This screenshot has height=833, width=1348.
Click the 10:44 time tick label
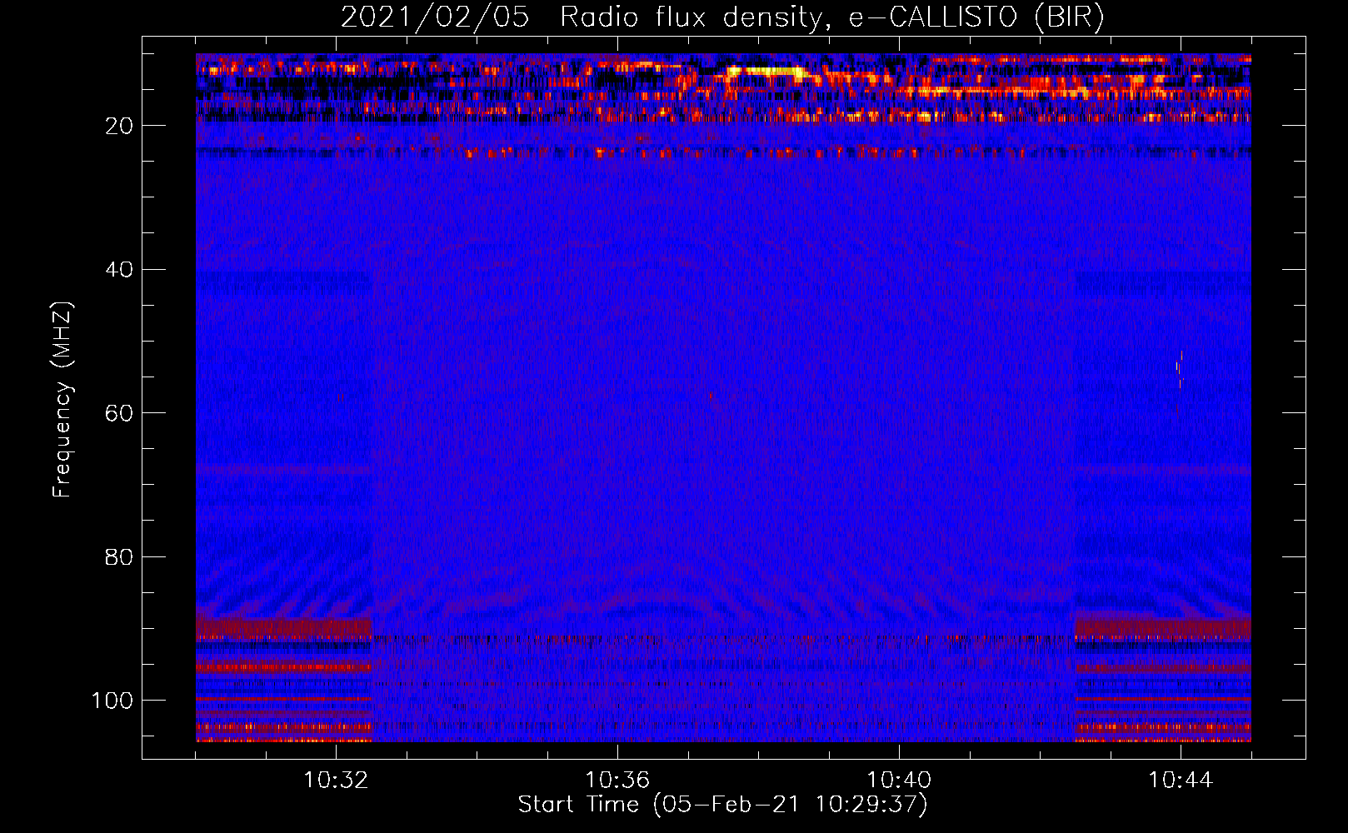(1181, 781)
